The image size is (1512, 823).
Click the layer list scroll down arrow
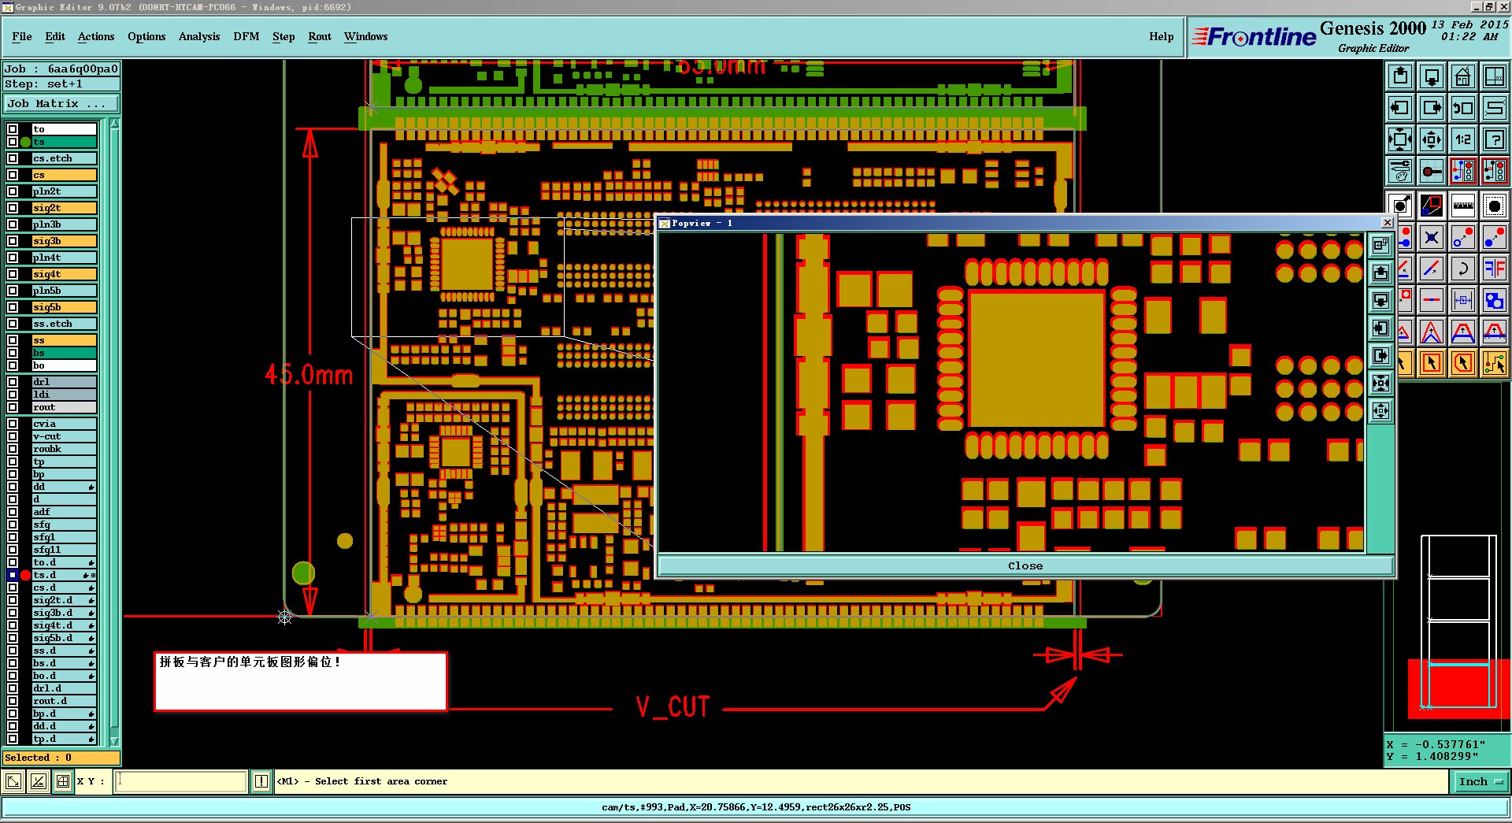pyautogui.click(x=114, y=741)
